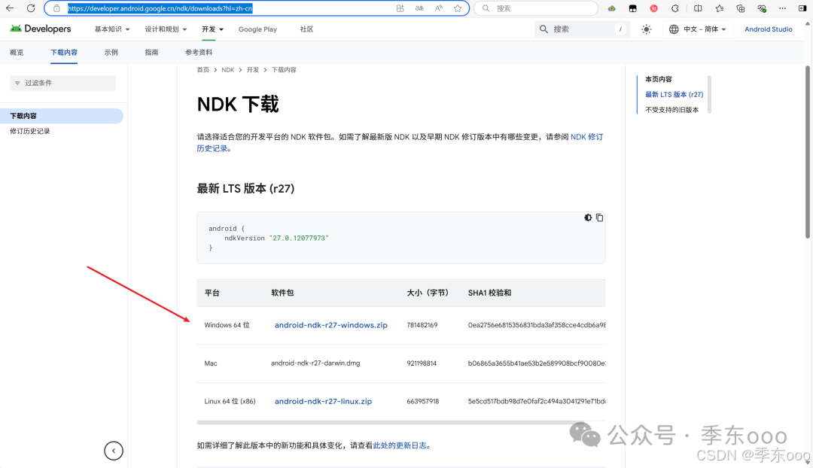Toggle the code block dark mode icon
Viewport: 813px width, 468px height.
(x=588, y=217)
